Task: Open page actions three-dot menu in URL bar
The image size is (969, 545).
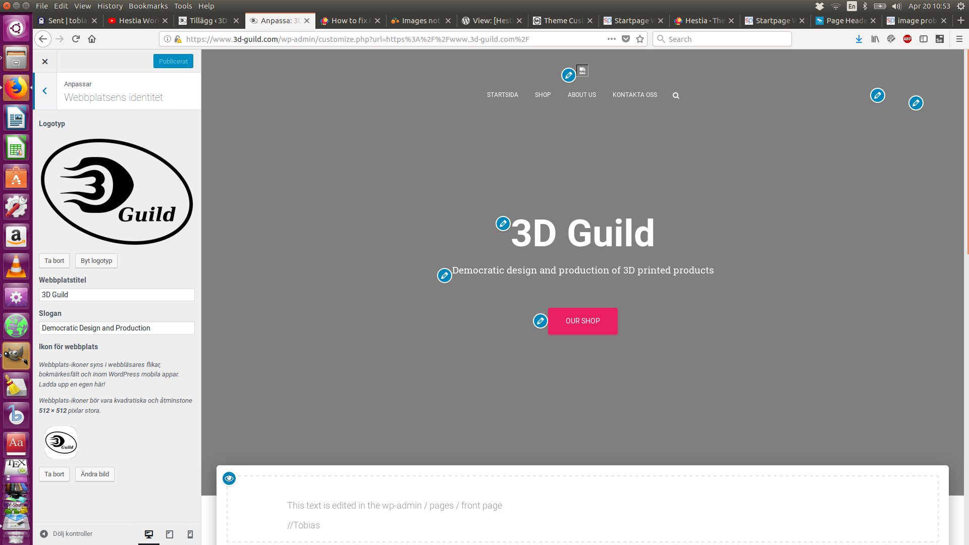Action: coord(612,39)
